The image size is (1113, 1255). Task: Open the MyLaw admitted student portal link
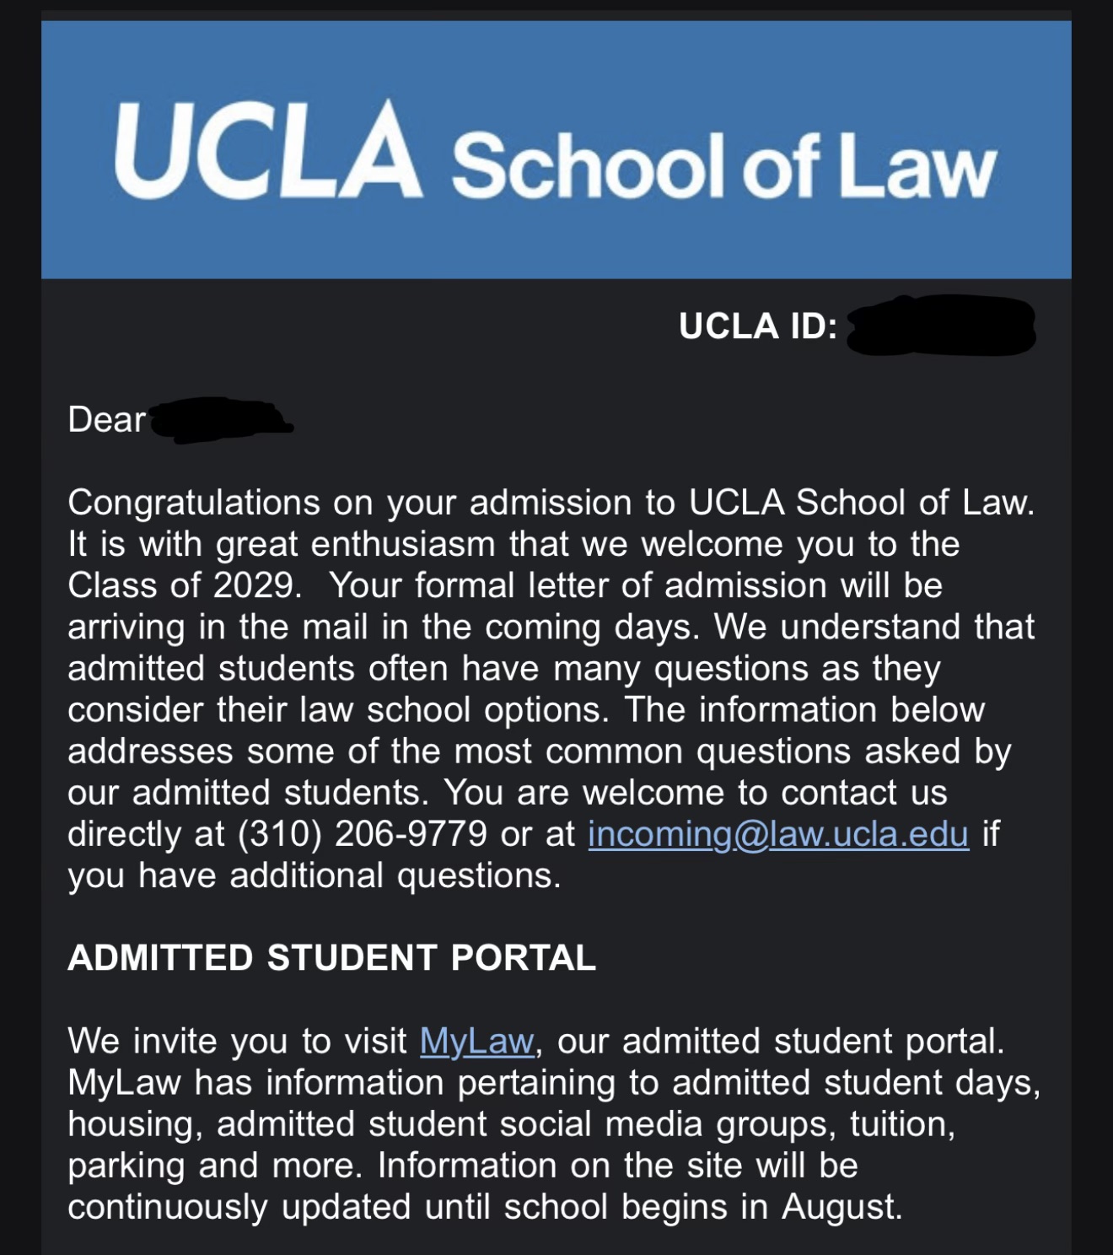477,1042
